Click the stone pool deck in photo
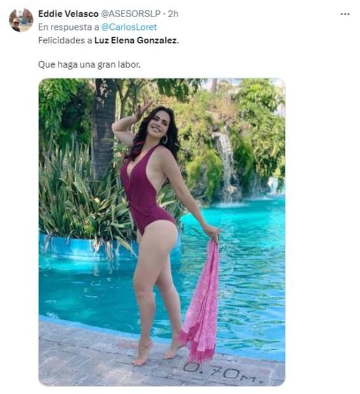The width and height of the screenshot is (360, 394). point(88,357)
